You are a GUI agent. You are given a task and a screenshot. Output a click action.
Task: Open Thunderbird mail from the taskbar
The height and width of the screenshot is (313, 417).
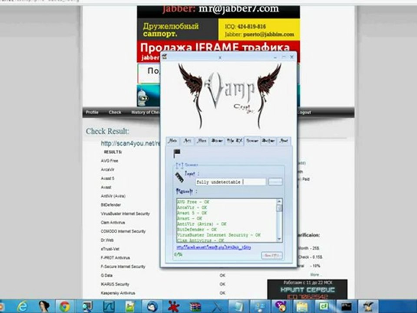(152, 306)
